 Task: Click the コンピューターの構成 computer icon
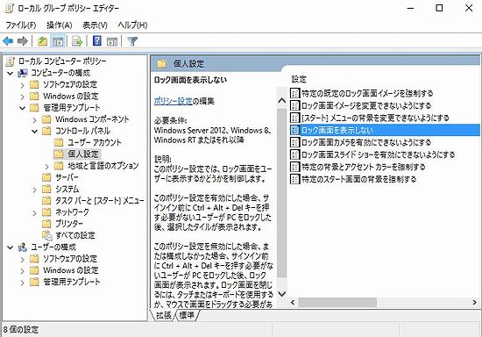[23, 73]
